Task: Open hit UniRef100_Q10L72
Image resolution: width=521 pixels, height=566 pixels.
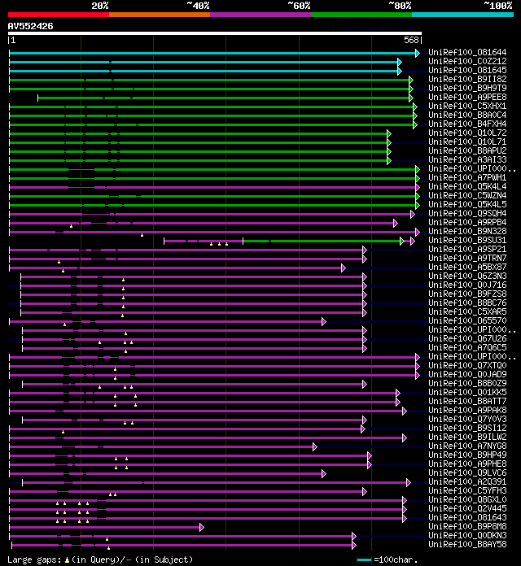Action: (x=467, y=133)
